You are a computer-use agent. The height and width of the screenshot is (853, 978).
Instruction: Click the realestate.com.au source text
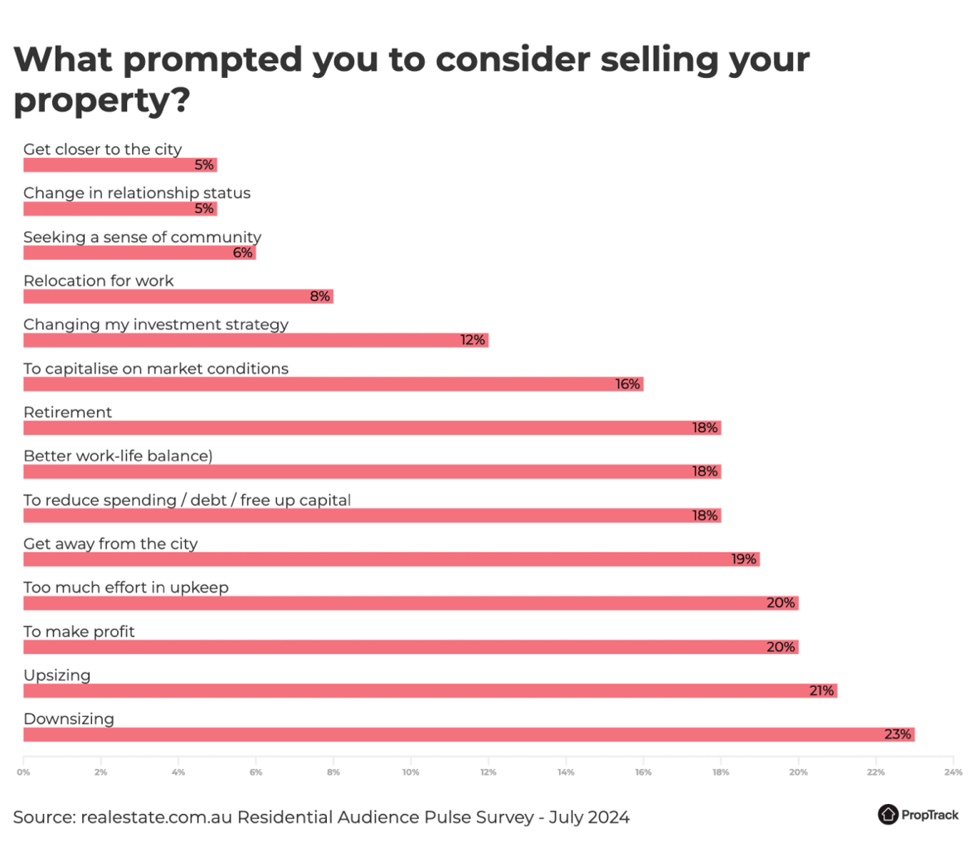[321, 817]
